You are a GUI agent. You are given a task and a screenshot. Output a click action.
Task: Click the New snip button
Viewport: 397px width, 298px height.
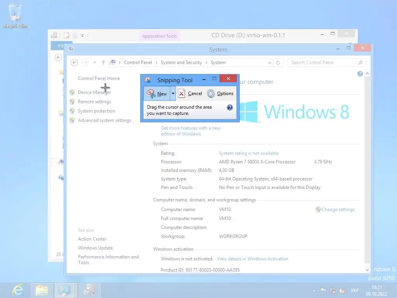coord(157,94)
